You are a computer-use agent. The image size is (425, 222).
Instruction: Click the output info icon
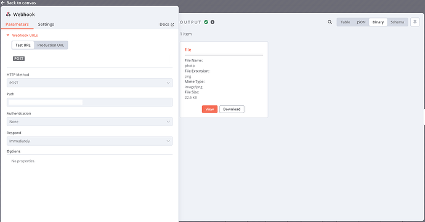(212, 22)
